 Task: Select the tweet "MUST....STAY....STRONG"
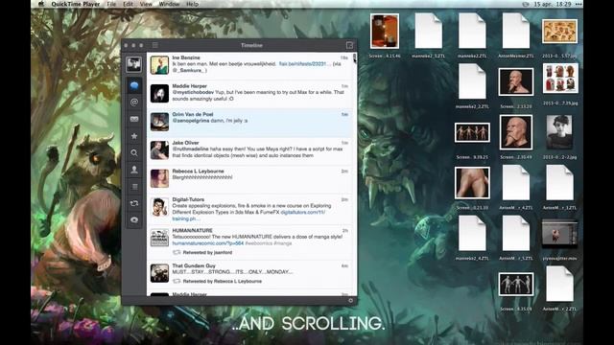pyautogui.click(x=232, y=272)
